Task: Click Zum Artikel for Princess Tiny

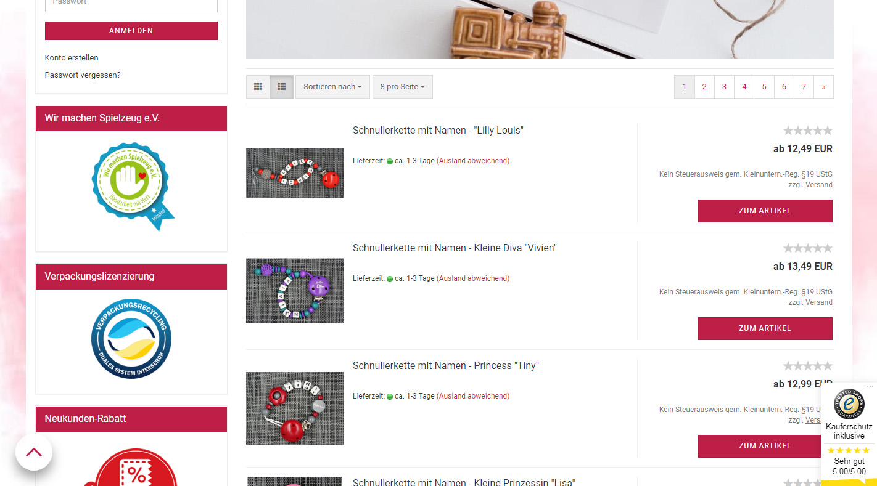Action: [x=765, y=446]
